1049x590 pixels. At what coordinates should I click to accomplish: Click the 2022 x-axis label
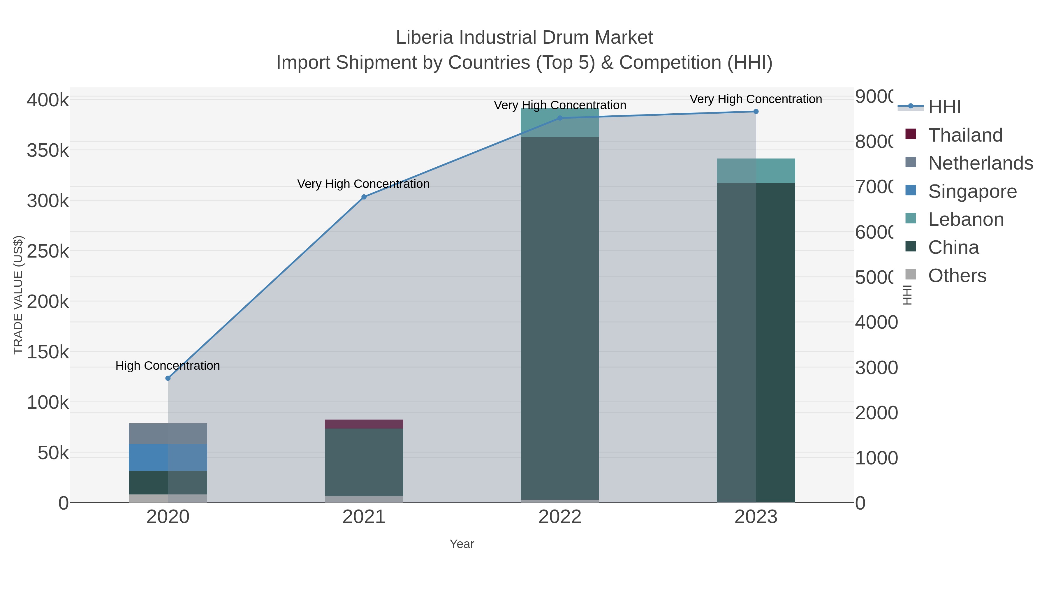pyautogui.click(x=560, y=517)
